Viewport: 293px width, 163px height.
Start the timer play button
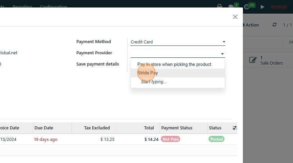point(262,7)
